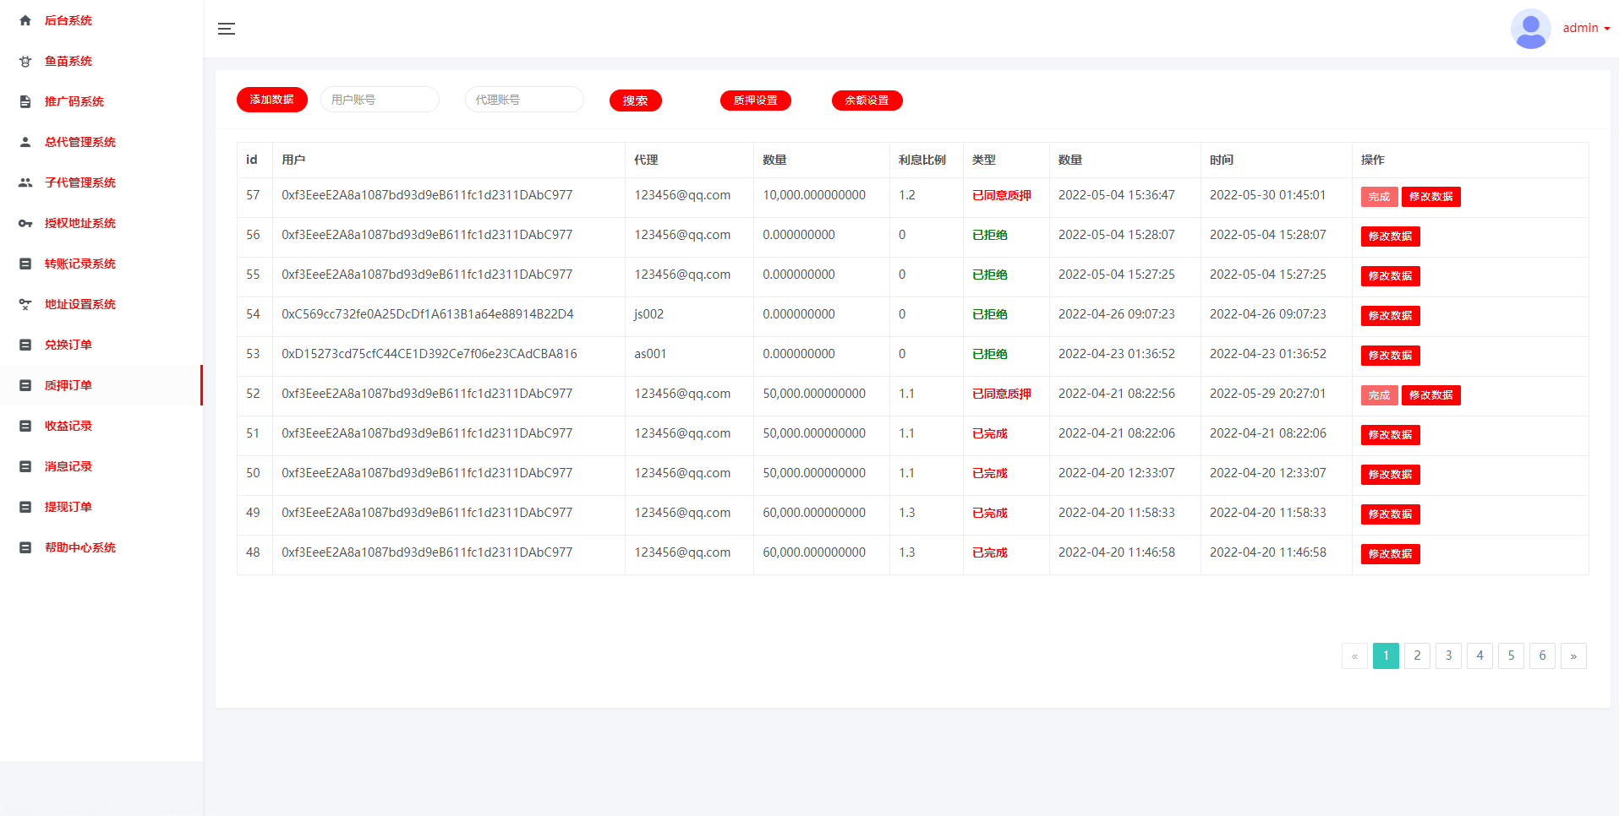Open 收益记录 in the sidebar
The width and height of the screenshot is (1619, 816).
coord(68,426)
